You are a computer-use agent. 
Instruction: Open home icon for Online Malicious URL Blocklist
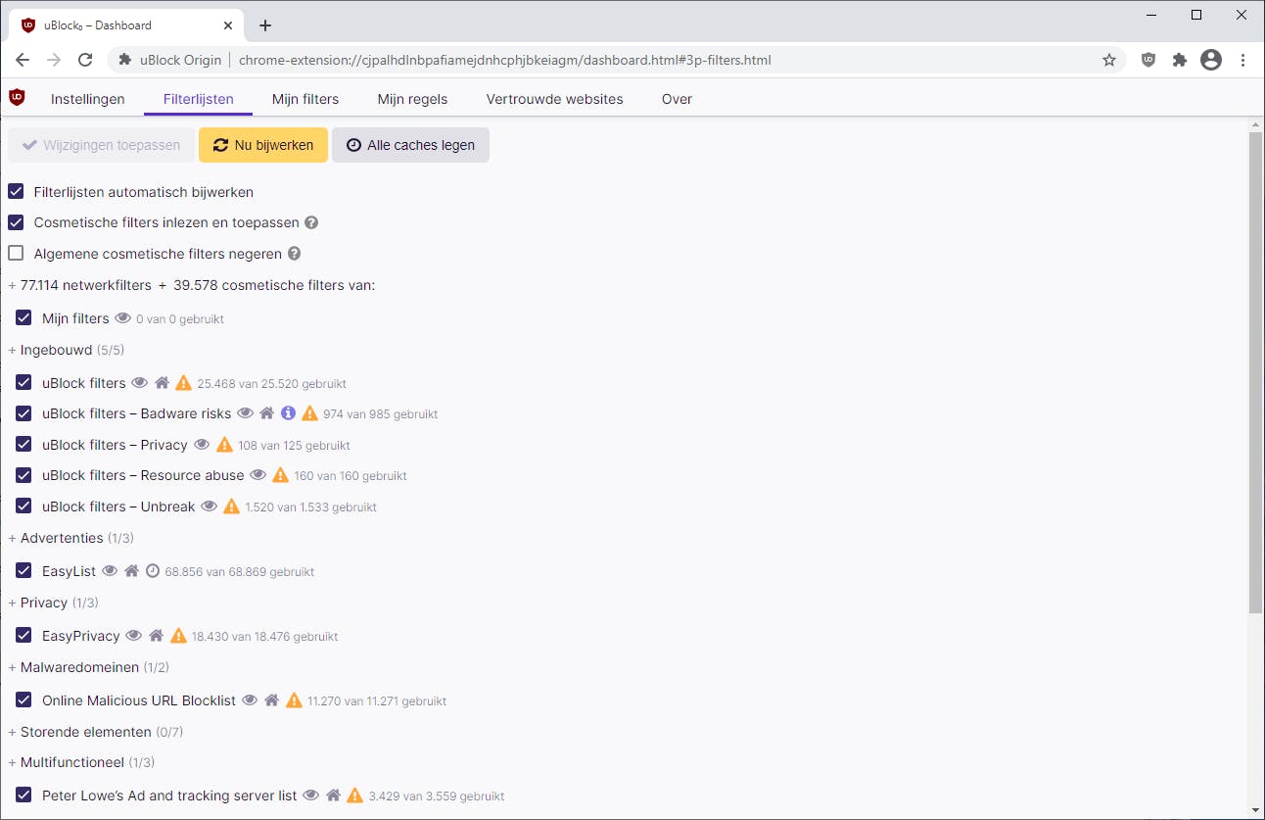[272, 700]
